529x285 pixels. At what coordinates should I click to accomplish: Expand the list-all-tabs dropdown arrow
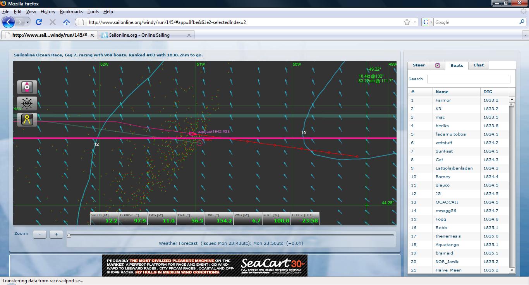click(525, 35)
